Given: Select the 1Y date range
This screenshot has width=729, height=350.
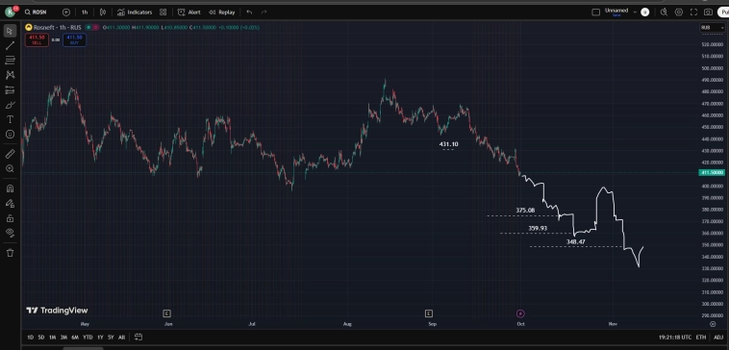Looking at the screenshot, I should [x=100, y=337].
